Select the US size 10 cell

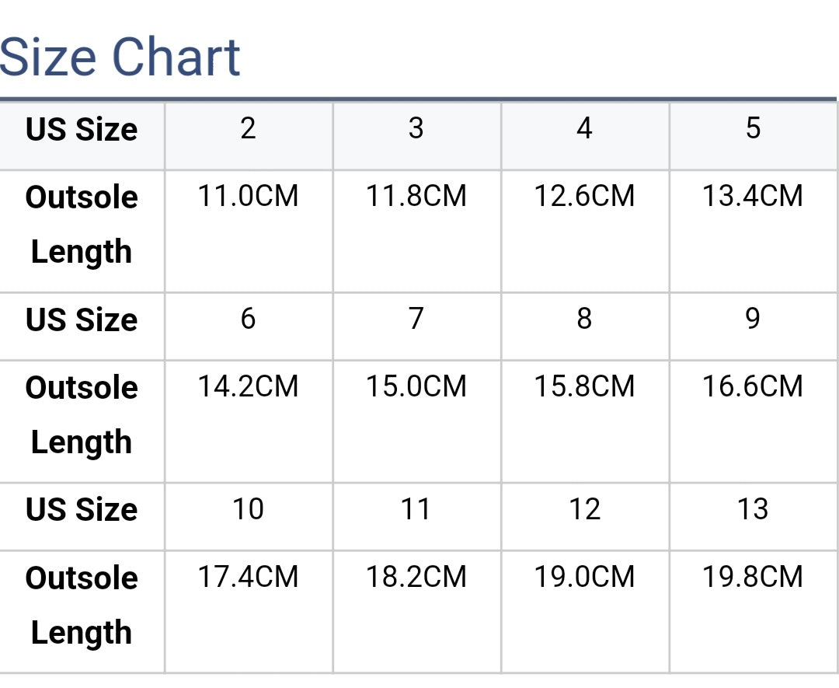click(x=248, y=509)
